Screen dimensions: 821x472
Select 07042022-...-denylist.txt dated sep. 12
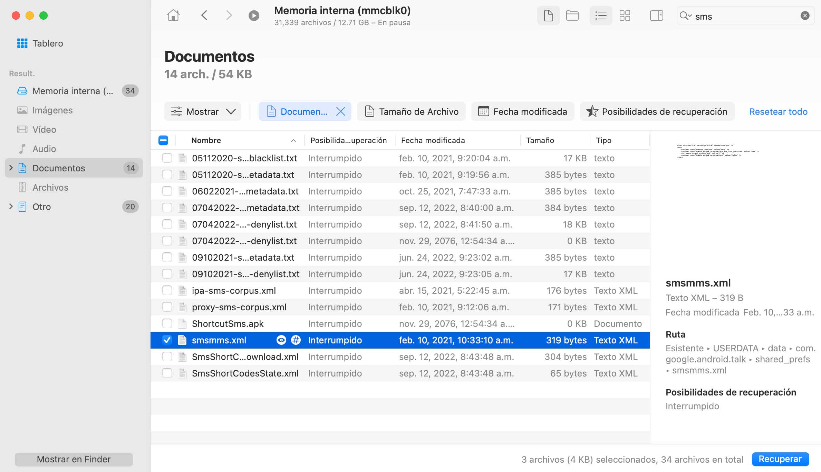coord(244,224)
